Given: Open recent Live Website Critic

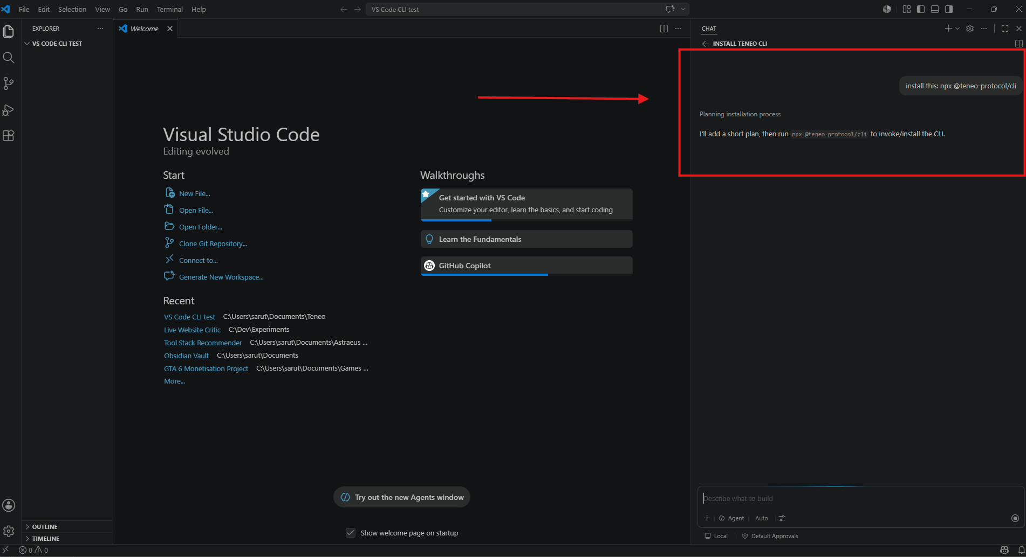Looking at the screenshot, I should (192, 330).
